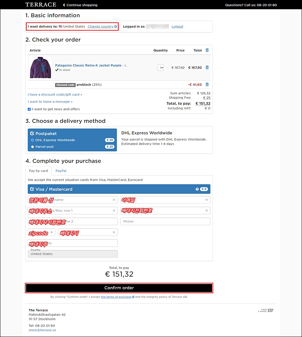The image size is (302, 337).
Task: Click the input field with Phone placeholder
Action: point(165,221)
